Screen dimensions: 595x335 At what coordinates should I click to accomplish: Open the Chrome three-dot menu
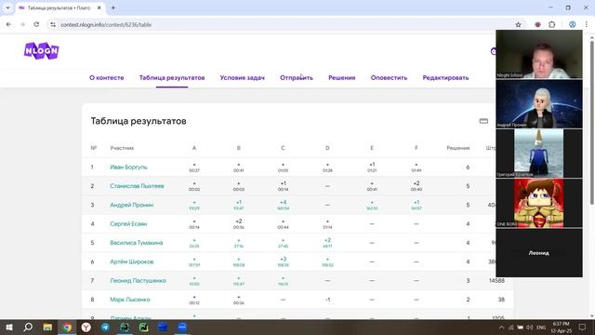coord(587,25)
